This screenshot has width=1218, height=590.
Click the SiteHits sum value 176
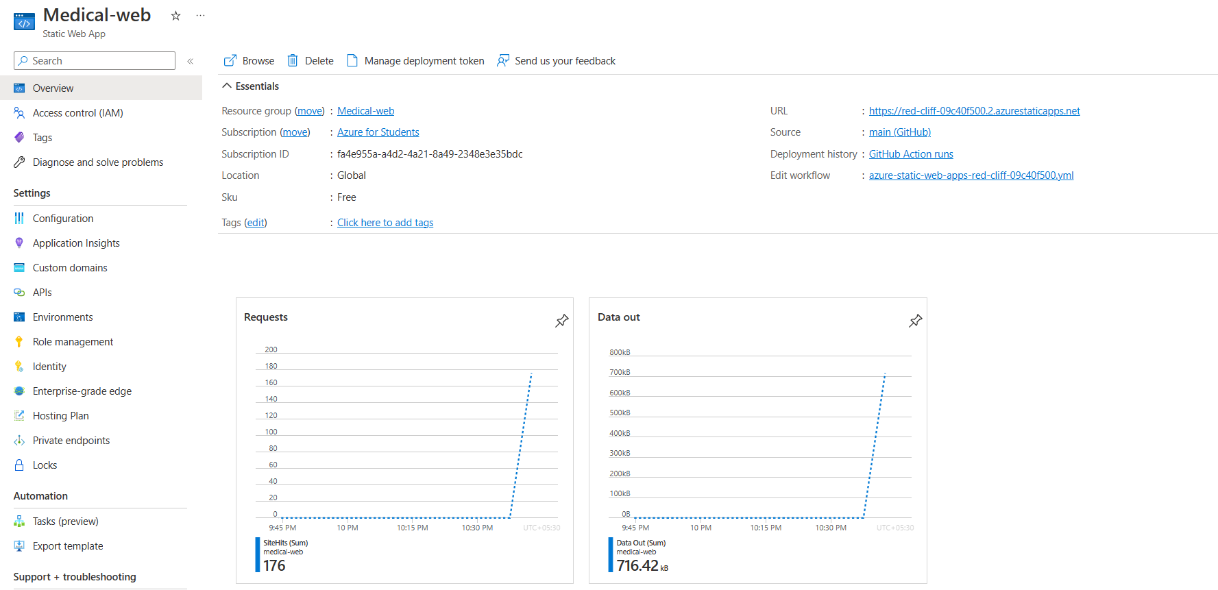click(274, 565)
